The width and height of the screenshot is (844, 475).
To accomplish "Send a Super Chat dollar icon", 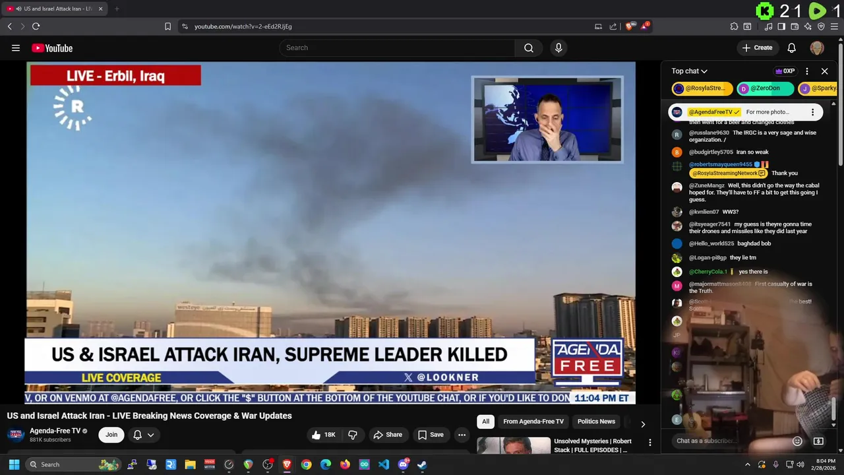I will pos(818,441).
